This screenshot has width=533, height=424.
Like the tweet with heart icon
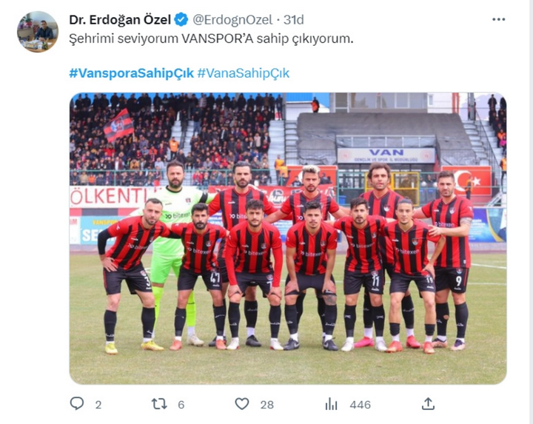[242, 404]
